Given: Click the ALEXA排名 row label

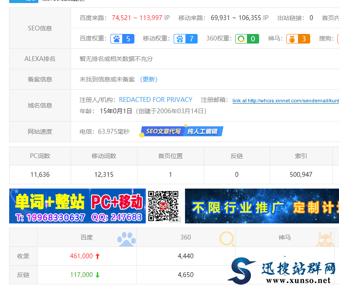Looking at the screenshot, I should pos(40,59).
